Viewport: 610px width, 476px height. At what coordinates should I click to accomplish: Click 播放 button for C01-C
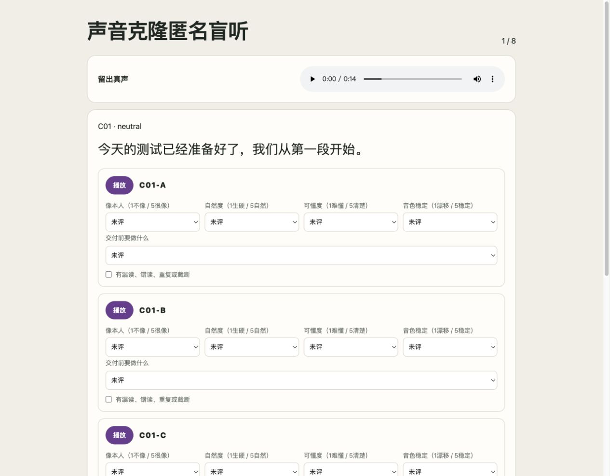pyautogui.click(x=119, y=435)
